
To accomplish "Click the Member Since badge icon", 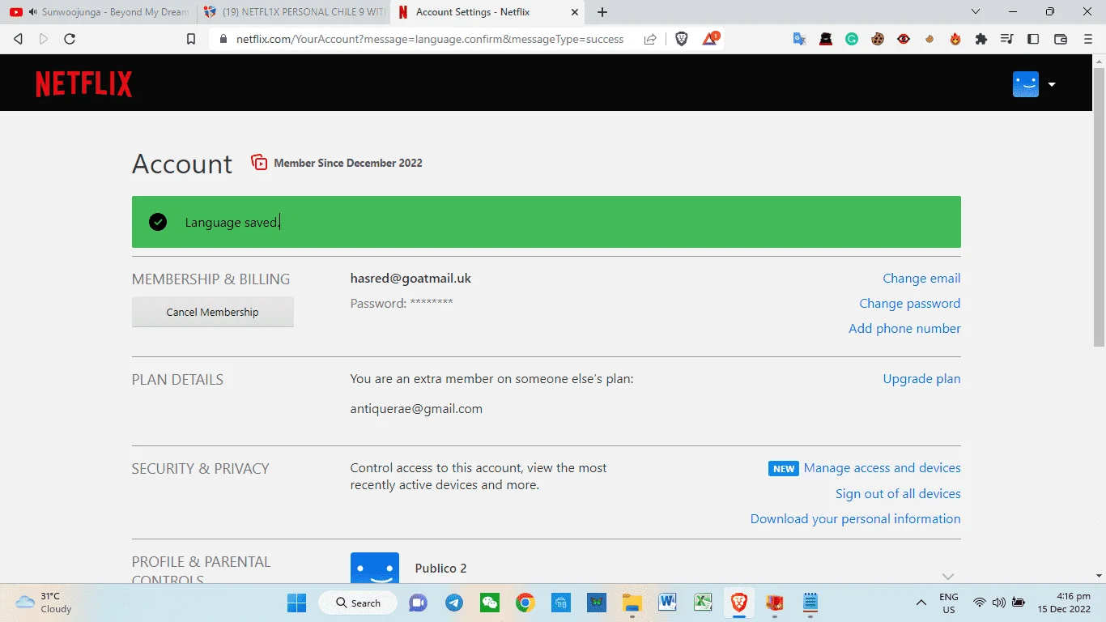I will [259, 163].
